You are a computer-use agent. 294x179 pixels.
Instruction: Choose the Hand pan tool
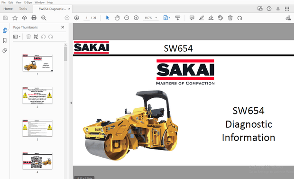click(117, 18)
